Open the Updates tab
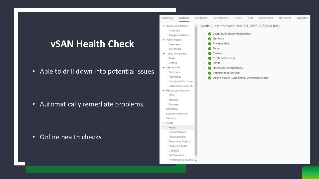 [302, 18]
